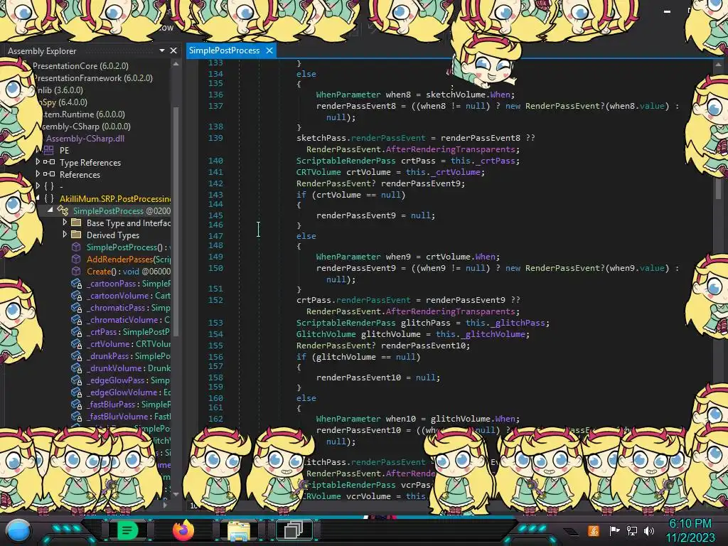
Task: Click the PE node icon
Action: [x=49, y=150]
